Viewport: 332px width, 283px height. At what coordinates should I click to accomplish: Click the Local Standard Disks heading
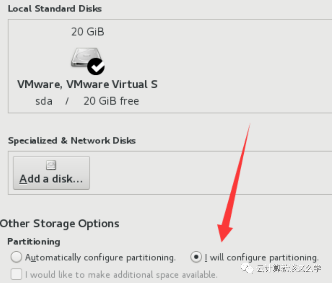coord(55,9)
